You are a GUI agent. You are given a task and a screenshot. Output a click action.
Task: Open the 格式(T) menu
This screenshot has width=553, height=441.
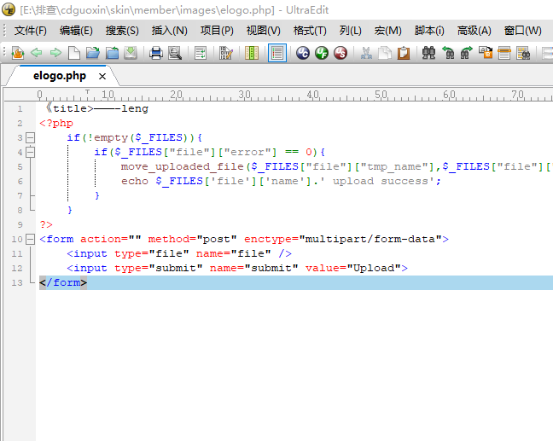coord(310,30)
